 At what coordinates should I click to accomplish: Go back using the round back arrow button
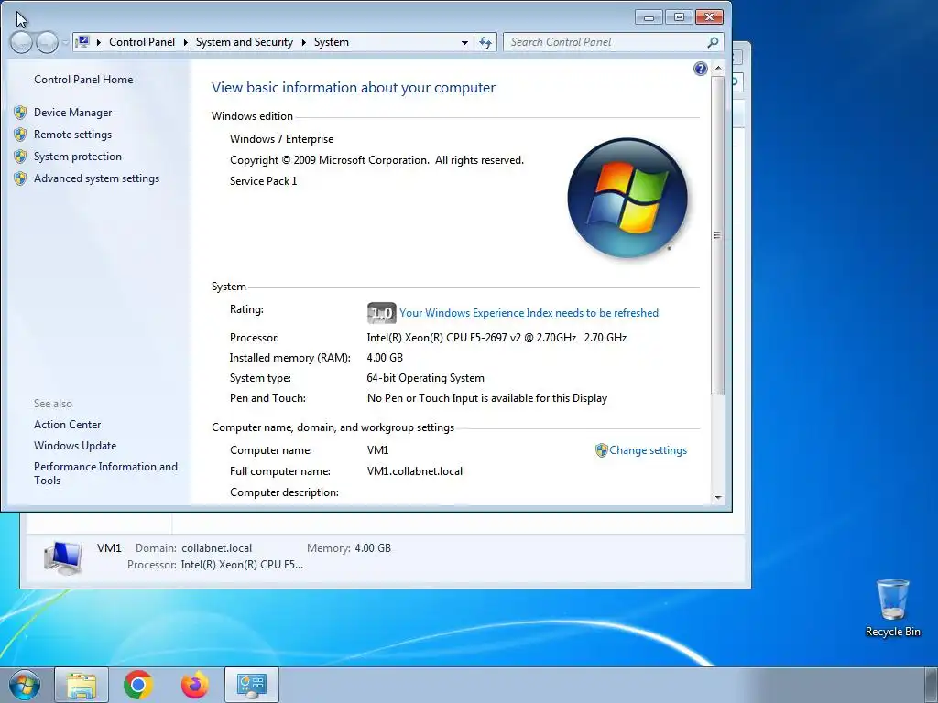(x=21, y=42)
